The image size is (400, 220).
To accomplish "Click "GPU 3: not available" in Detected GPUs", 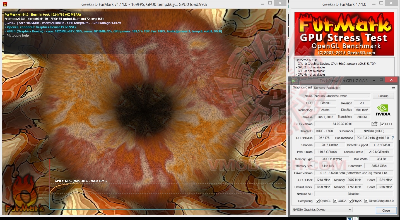I will coord(310,71).
